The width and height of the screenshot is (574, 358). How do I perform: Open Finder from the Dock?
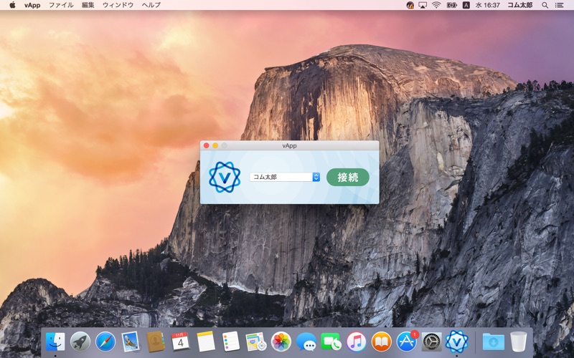[x=55, y=342]
